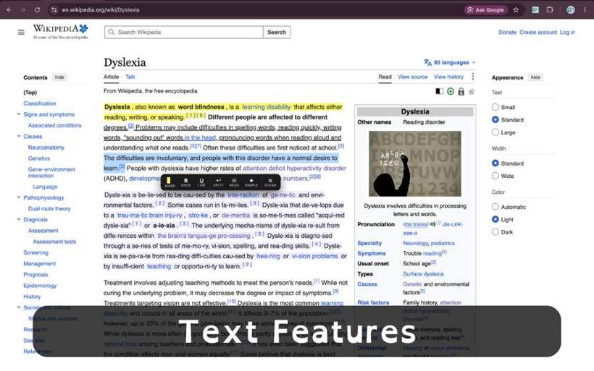This screenshot has height=371, width=594.
Task: Select Standard width option
Action: coord(495,163)
